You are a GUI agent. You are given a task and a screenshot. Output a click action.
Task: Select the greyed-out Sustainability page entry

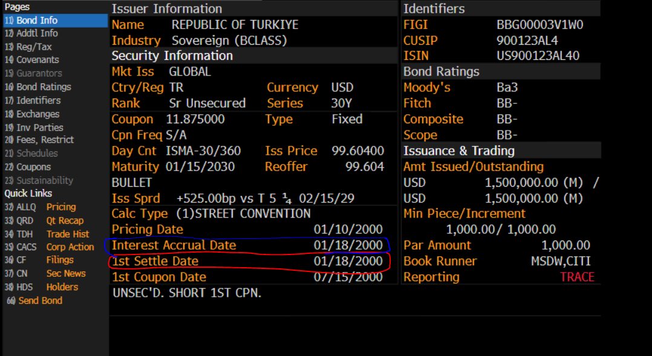click(39, 180)
